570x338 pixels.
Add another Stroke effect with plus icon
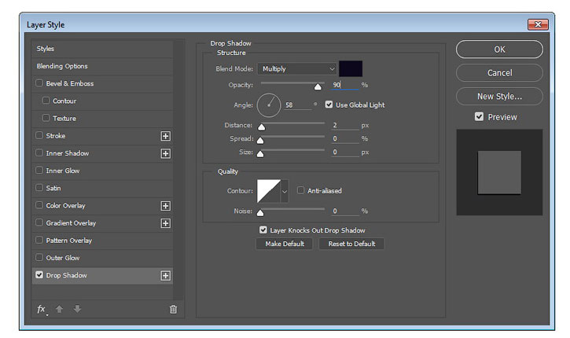[x=165, y=136]
